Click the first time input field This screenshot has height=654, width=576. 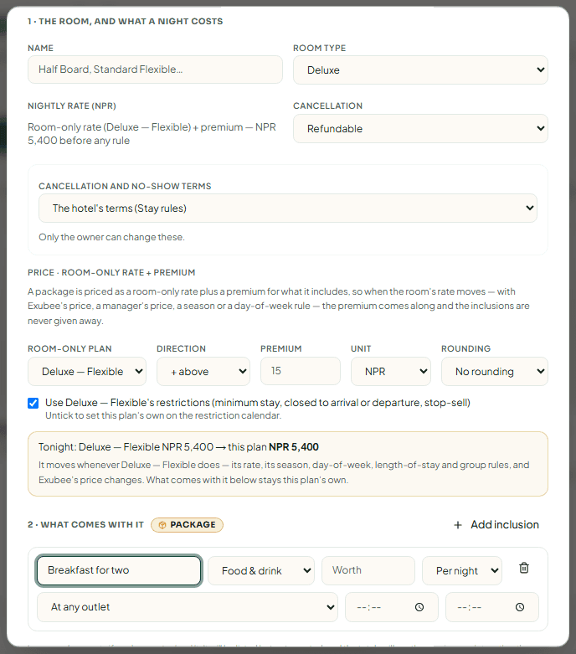tap(392, 607)
